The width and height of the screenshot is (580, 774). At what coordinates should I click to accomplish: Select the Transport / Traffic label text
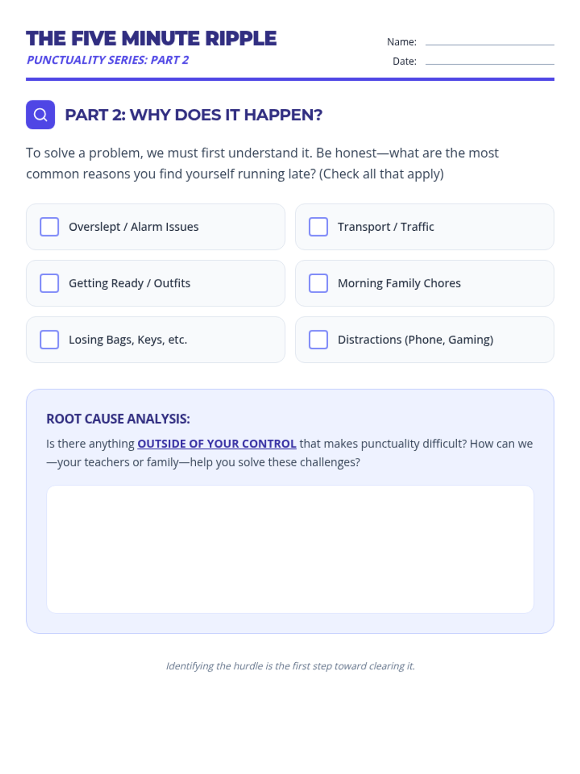[386, 227]
